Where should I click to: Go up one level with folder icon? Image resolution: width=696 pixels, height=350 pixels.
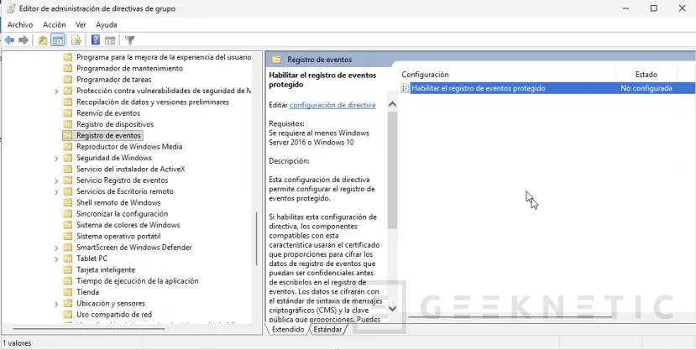(43, 40)
